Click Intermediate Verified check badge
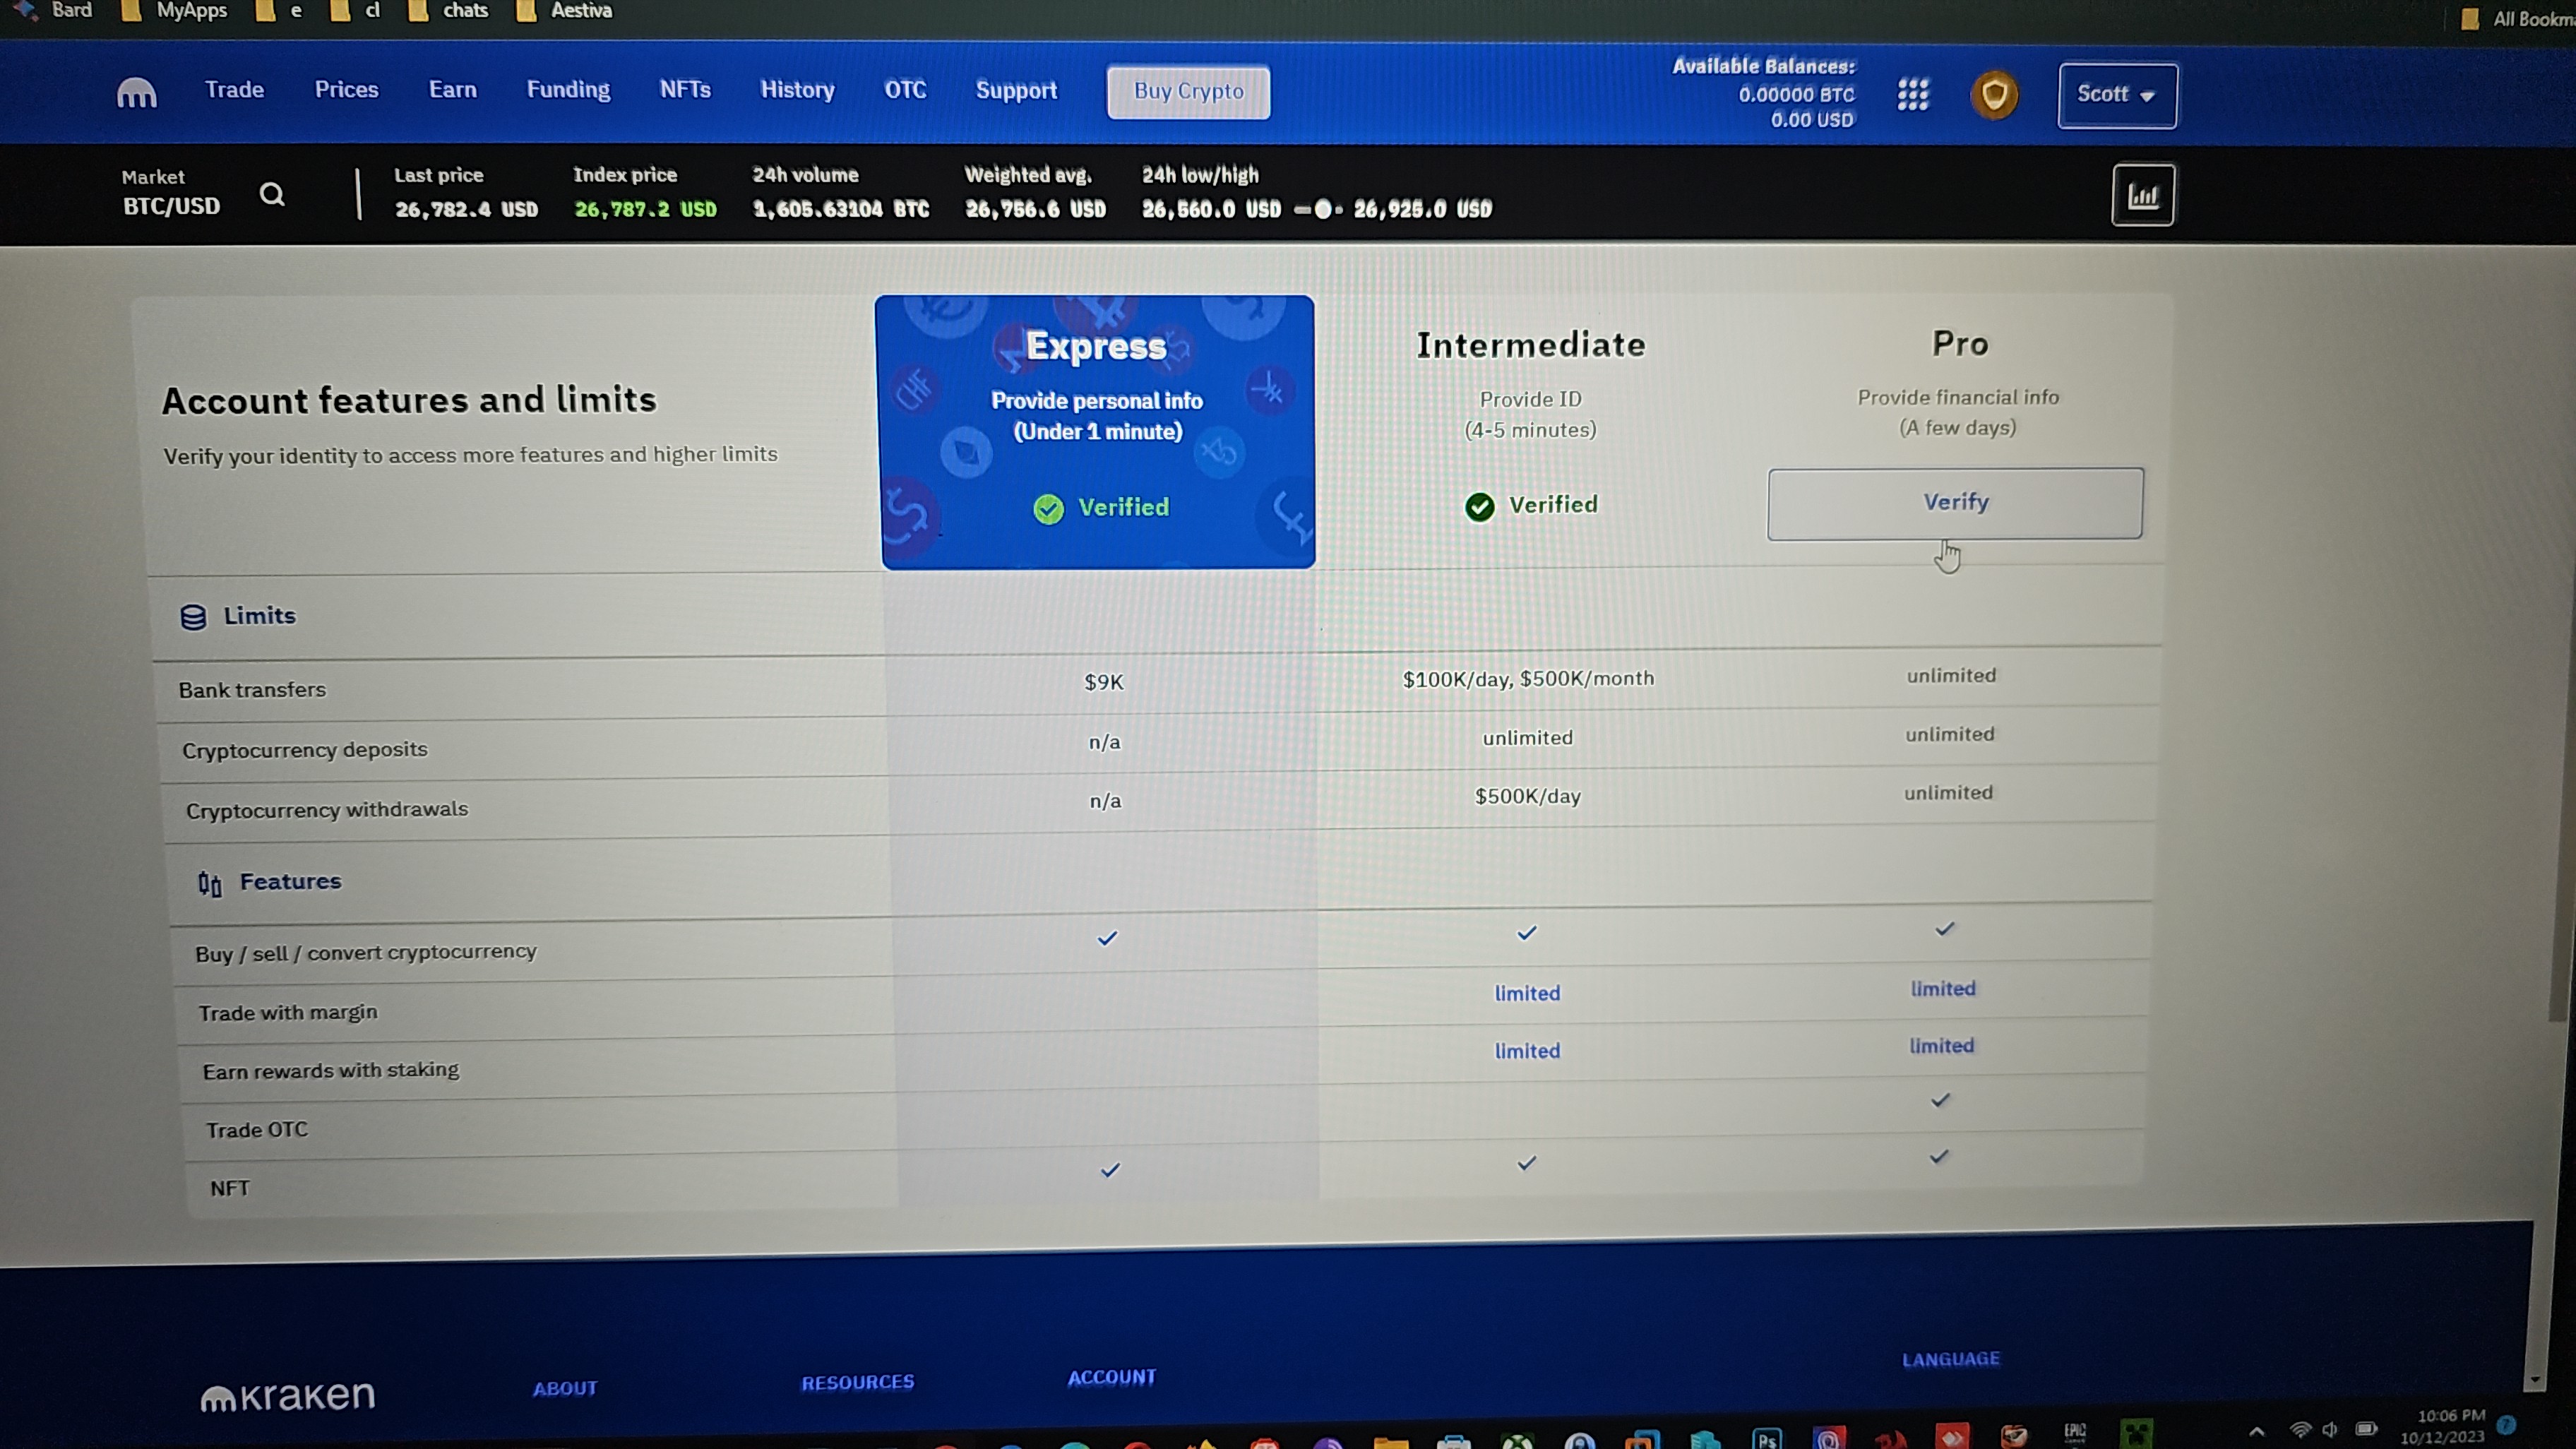Screen dimensions: 2576x1449 (1479, 507)
